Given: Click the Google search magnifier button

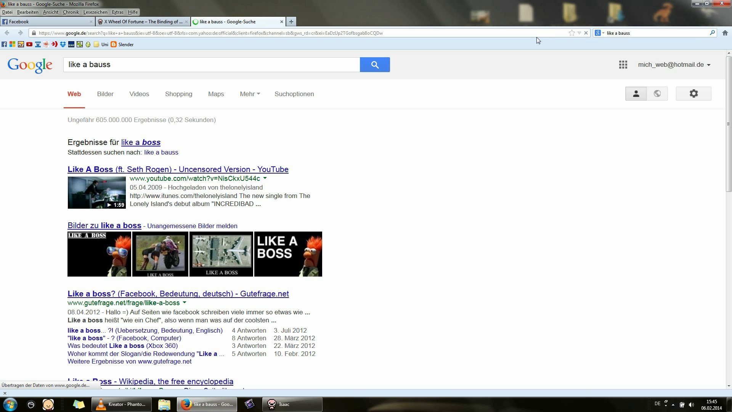Looking at the screenshot, I should click(x=374, y=65).
